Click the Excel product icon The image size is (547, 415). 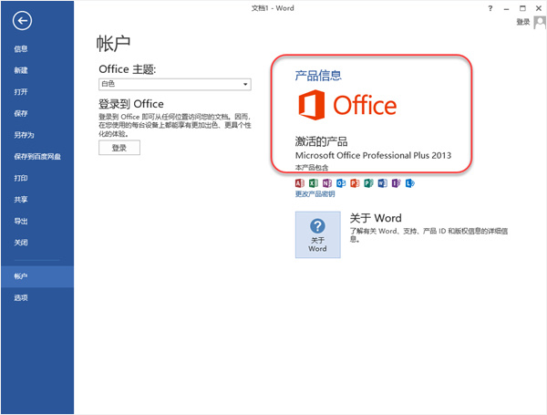[x=314, y=183]
